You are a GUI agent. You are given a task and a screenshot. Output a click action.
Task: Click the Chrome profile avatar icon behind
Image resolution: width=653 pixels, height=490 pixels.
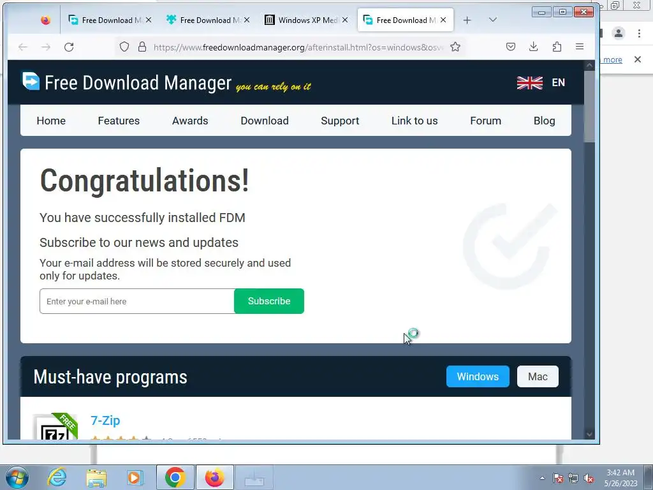click(x=619, y=33)
